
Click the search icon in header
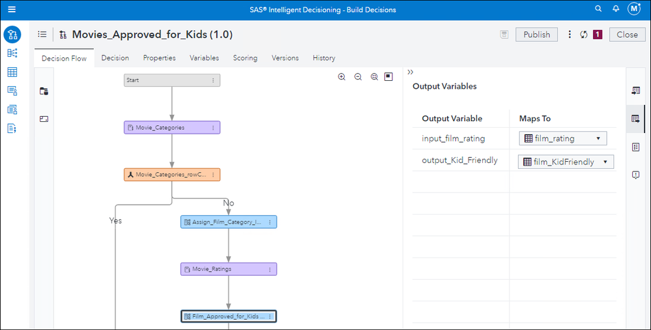coord(598,9)
